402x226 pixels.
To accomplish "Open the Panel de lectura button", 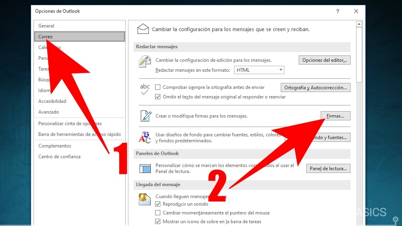I will (x=328, y=168).
